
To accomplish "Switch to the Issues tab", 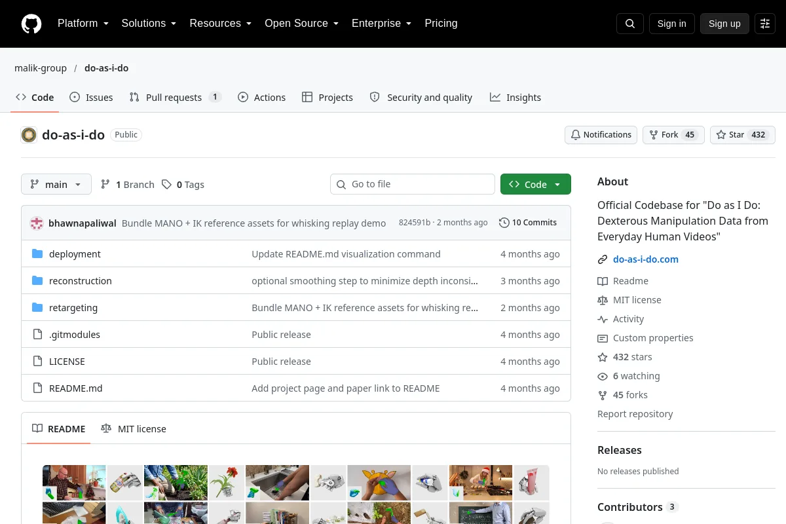I will click(x=91, y=98).
